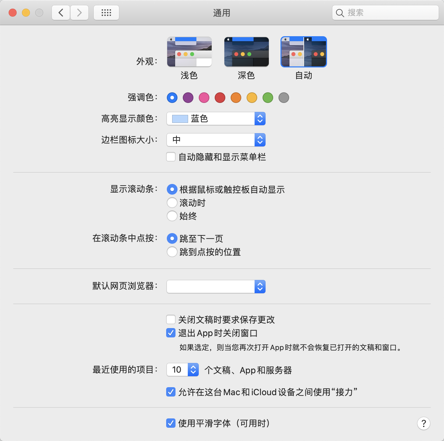Choose the 自动 appearance thumbnail

303,52
